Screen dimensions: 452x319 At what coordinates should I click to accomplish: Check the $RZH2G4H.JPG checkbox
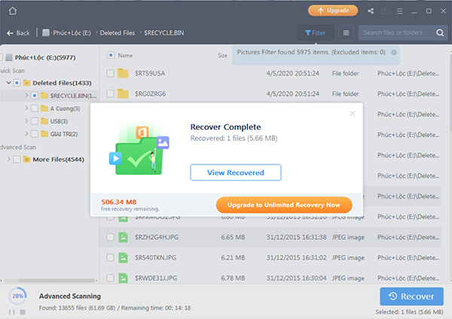(x=110, y=237)
